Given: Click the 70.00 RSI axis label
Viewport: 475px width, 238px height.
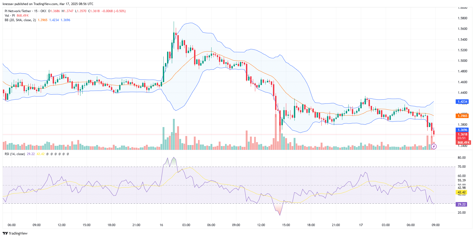Looking at the screenshot, I should click(x=461, y=167).
